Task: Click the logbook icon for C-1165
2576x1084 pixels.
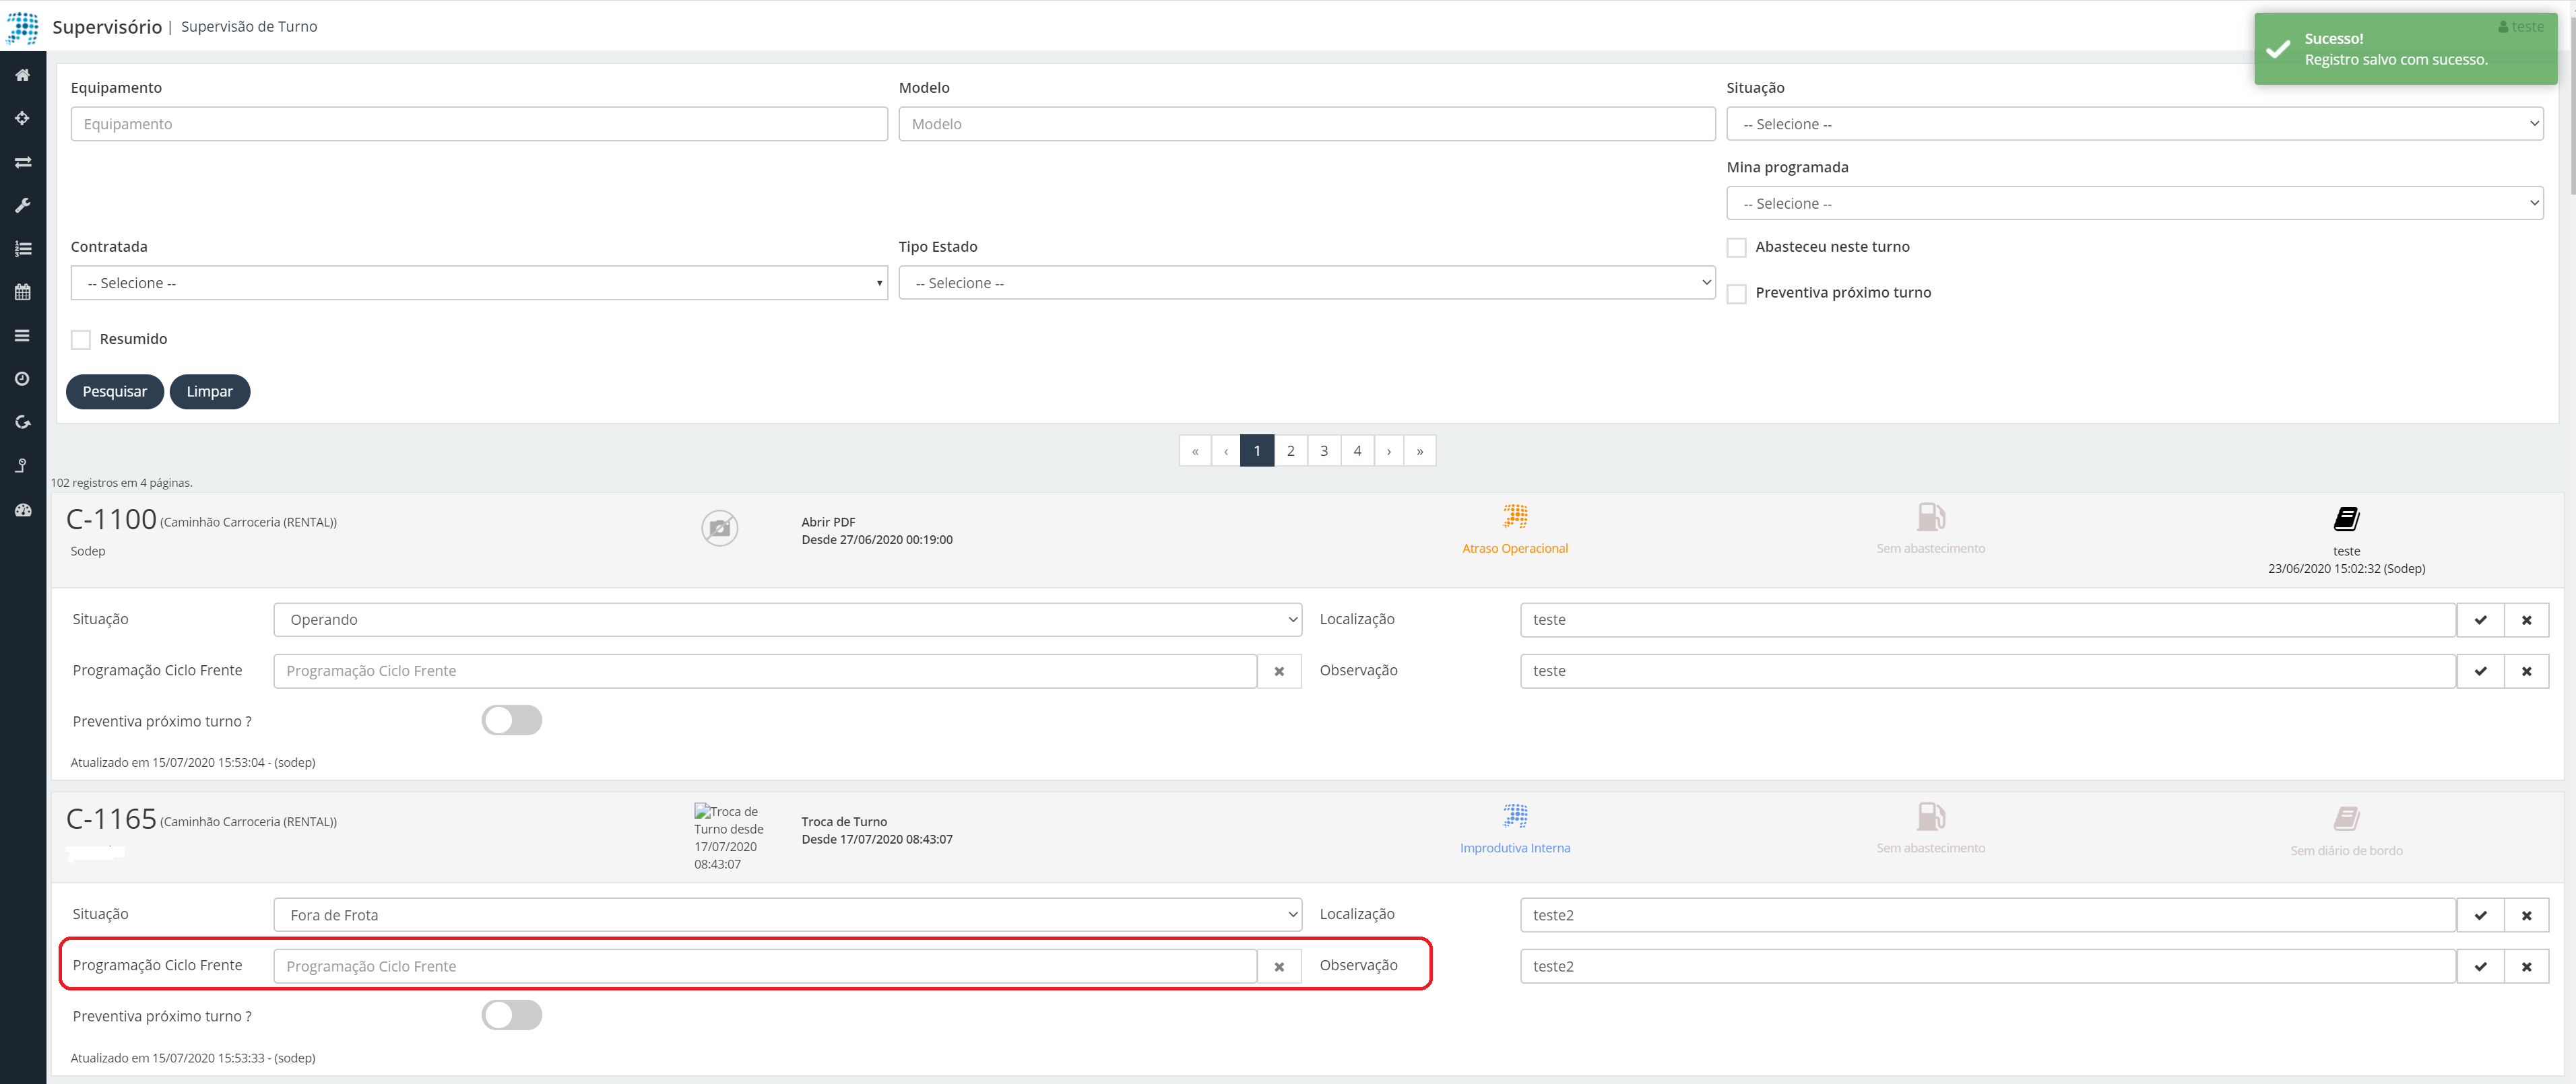Action: coord(2346,818)
